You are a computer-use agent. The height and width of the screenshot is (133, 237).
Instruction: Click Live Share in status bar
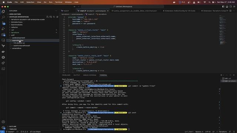point(36,132)
